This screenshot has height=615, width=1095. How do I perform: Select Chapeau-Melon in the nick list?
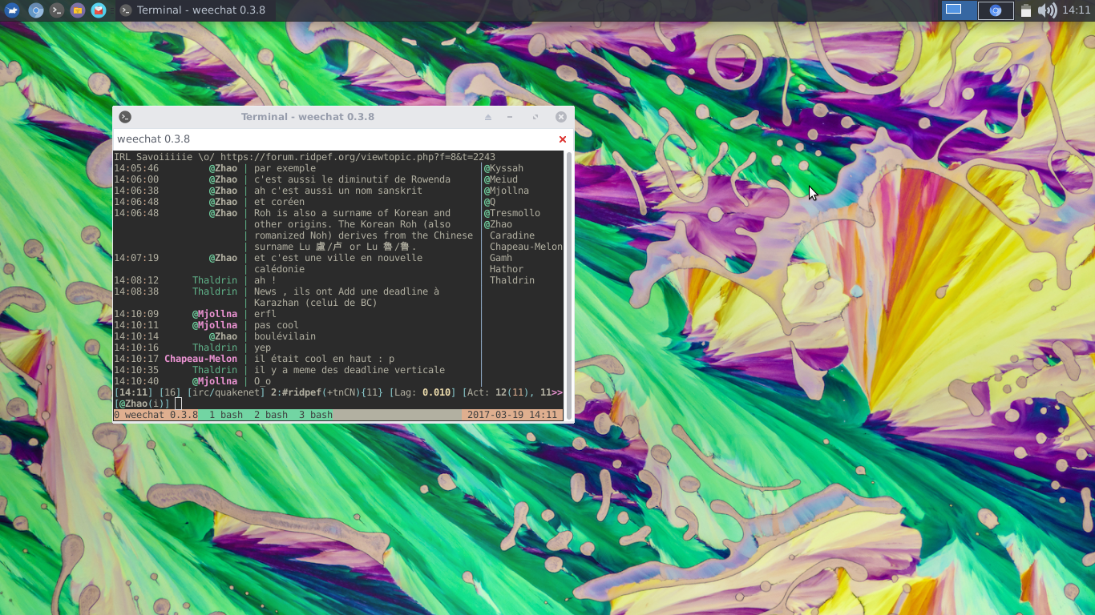526,247
